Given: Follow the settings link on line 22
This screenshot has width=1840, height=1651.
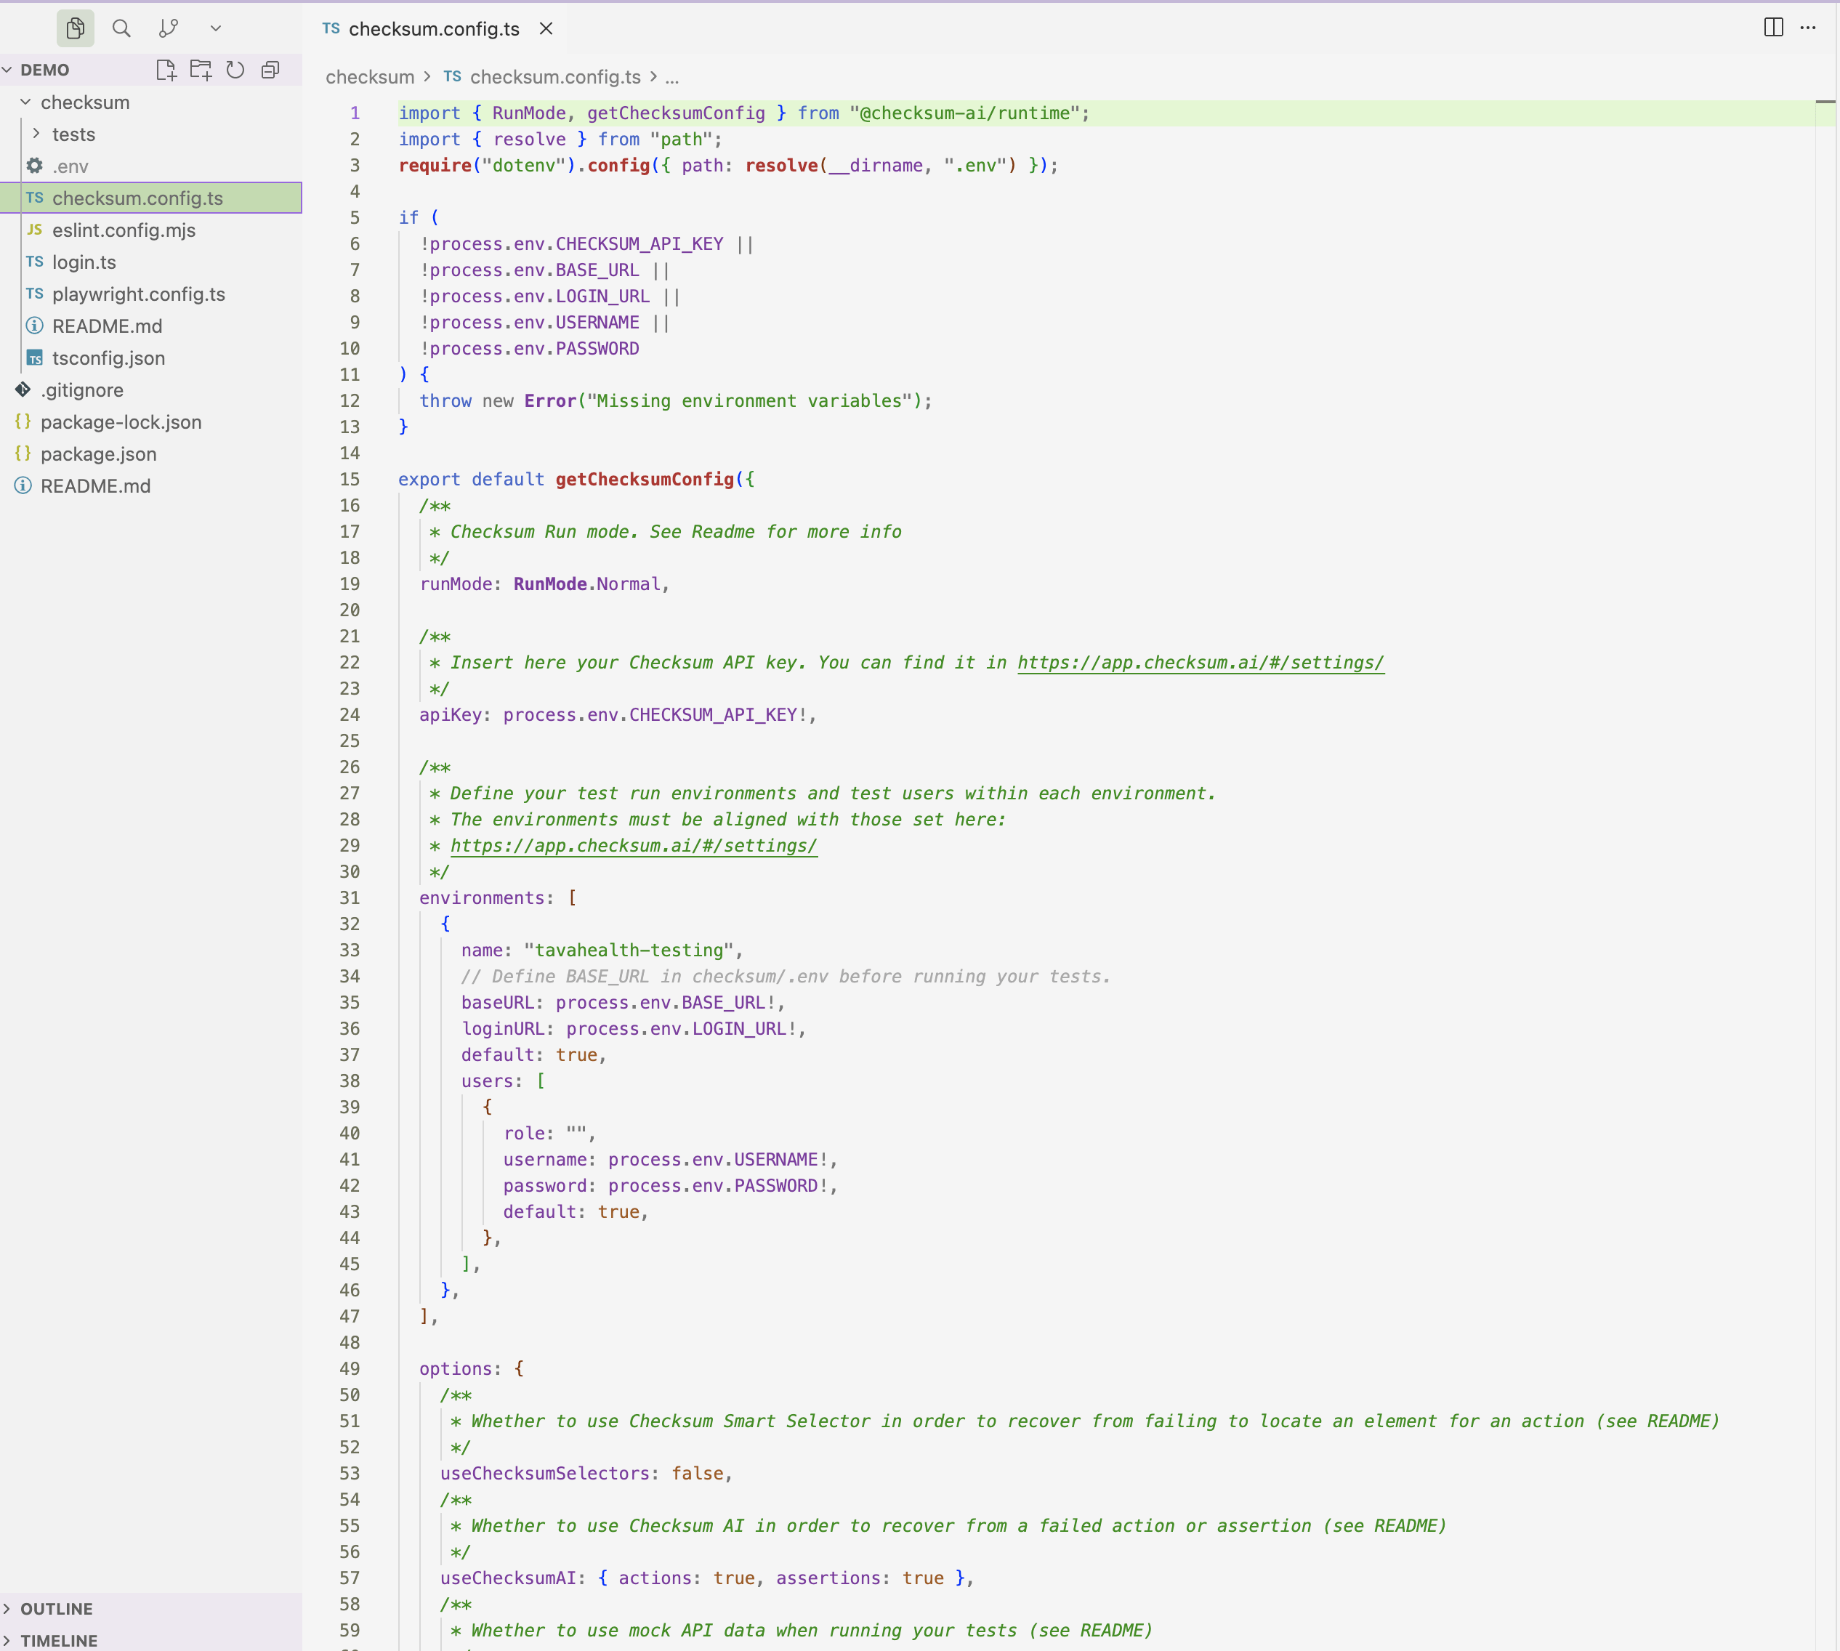Looking at the screenshot, I should [x=1201, y=663].
